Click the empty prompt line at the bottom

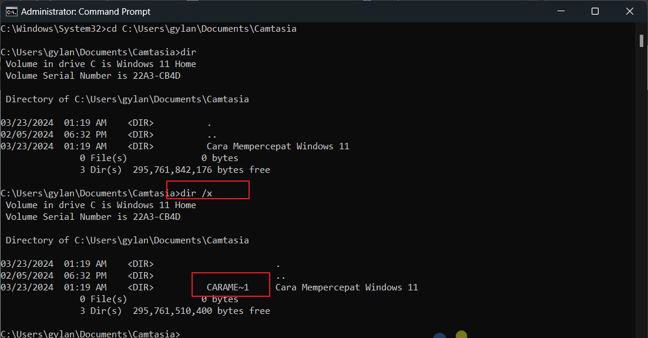click(x=90, y=333)
